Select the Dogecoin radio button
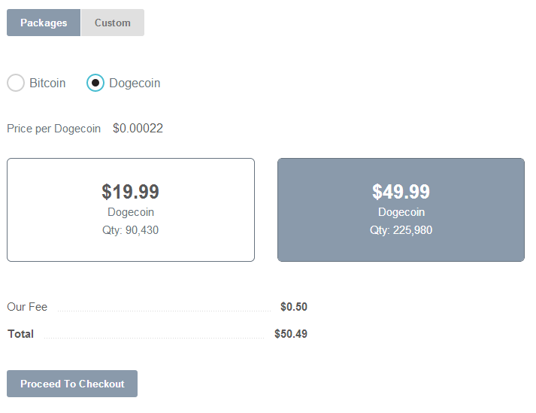The width and height of the screenshot is (536, 413). [x=95, y=83]
